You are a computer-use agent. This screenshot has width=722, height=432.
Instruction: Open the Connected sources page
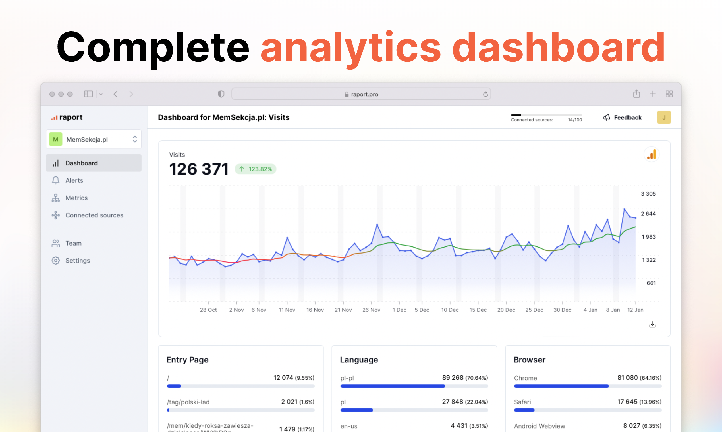click(94, 215)
